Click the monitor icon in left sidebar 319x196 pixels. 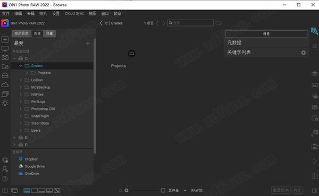click(5, 48)
